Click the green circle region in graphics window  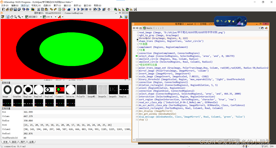pyautogui.click(x=71, y=49)
